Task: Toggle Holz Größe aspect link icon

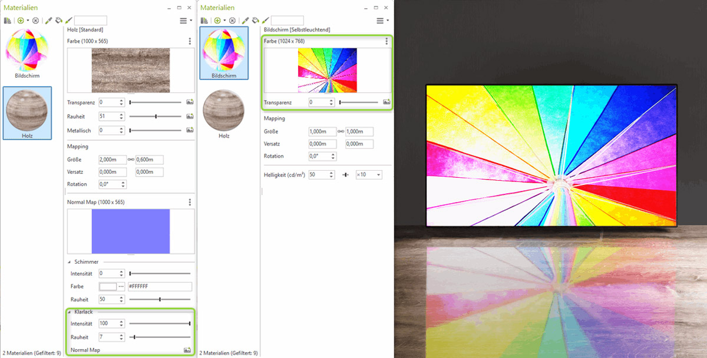Action: click(x=131, y=160)
